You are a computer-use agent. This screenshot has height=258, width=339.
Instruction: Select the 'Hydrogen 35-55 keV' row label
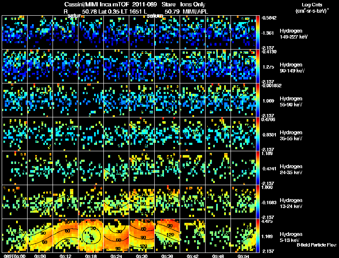[x=291, y=136]
